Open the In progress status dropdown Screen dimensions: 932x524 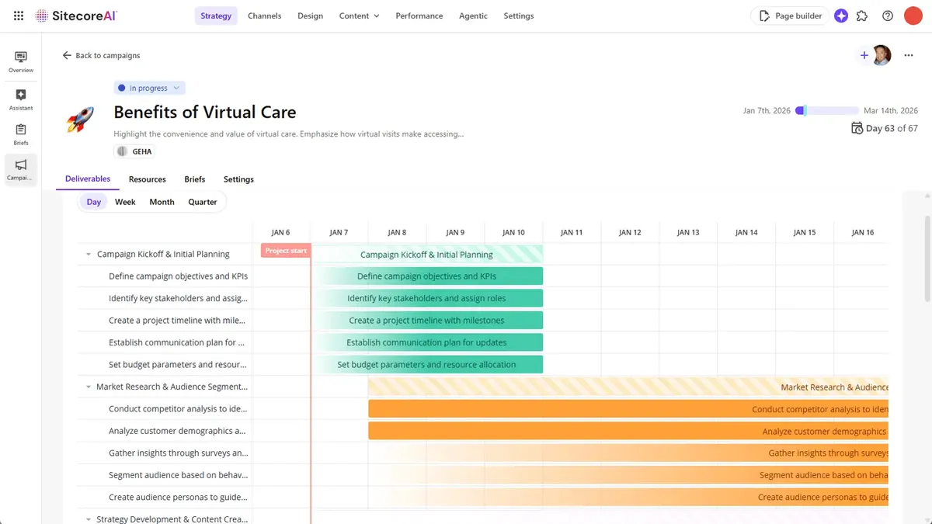149,87
